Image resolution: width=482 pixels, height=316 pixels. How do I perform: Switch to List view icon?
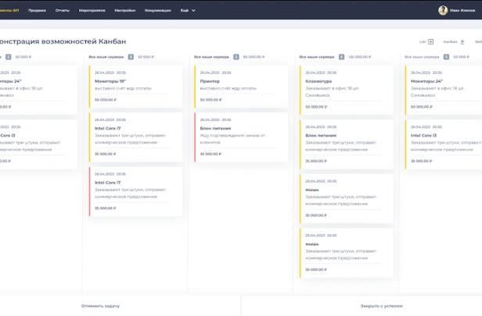pyautogui.click(x=430, y=41)
